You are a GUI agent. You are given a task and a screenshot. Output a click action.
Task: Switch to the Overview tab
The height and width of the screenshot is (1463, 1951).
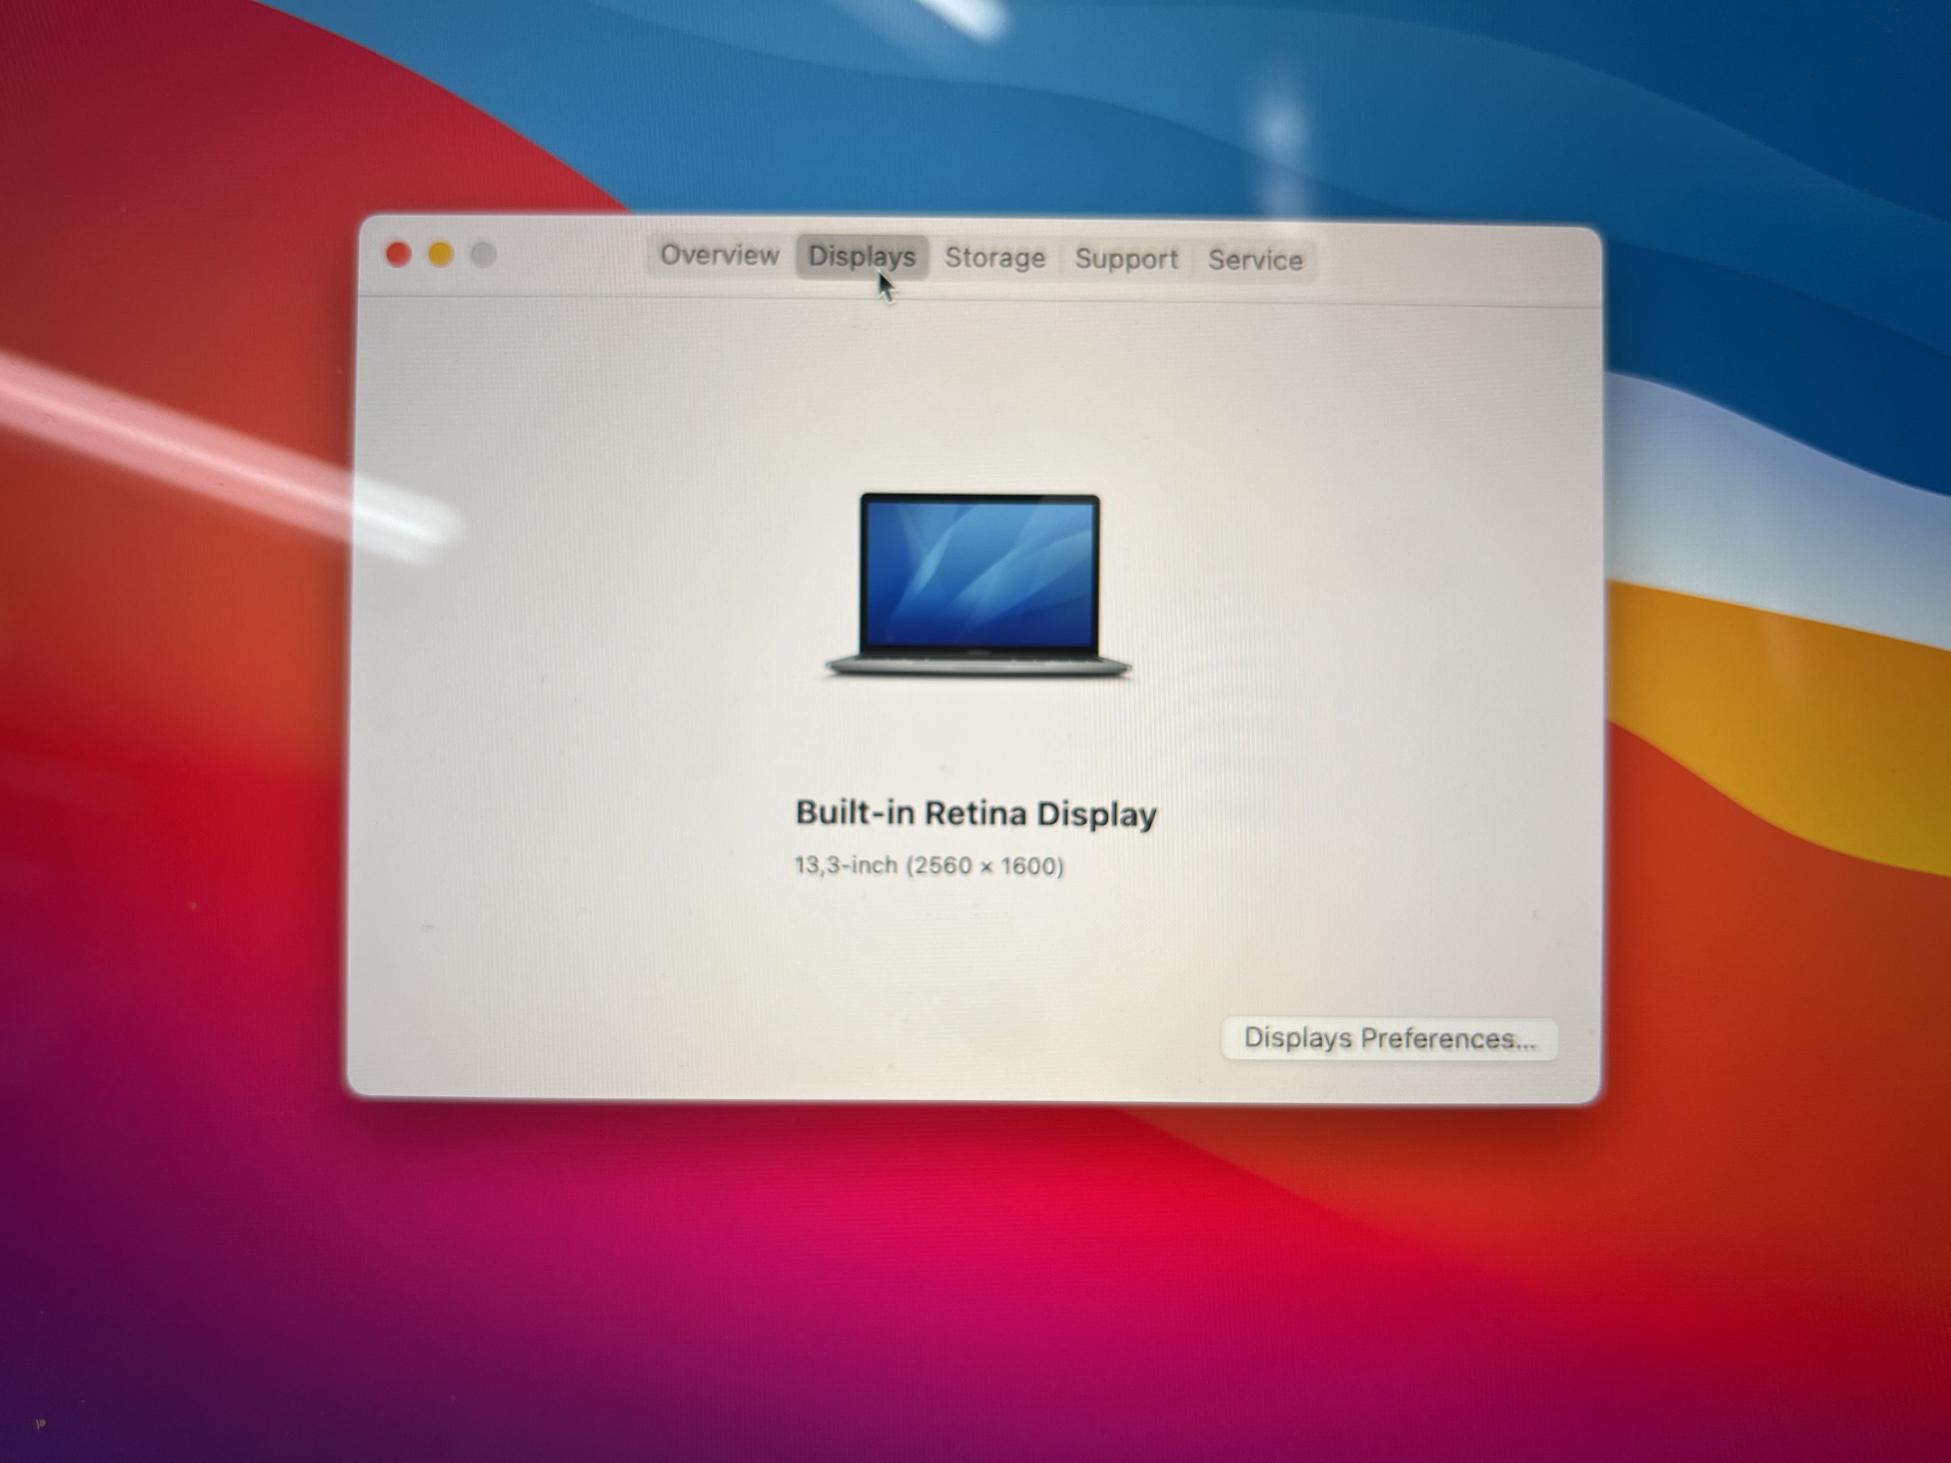pyautogui.click(x=719, y=256)
